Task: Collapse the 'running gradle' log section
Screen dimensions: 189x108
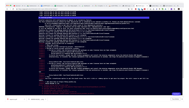Action: 39,18
